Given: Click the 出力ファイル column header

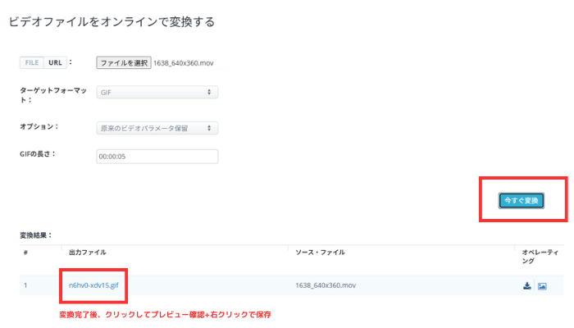Looking at the screenshot, I should point(88,253).
